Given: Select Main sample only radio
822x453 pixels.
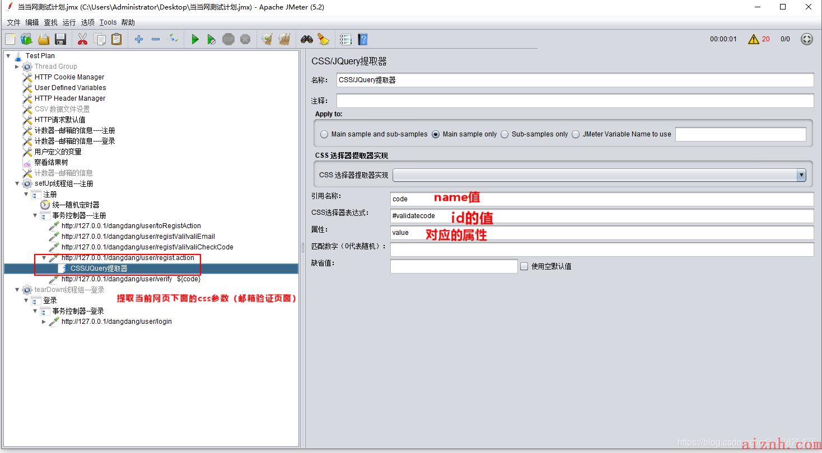Looking at the screenshot, I should [x=436, y=134].
